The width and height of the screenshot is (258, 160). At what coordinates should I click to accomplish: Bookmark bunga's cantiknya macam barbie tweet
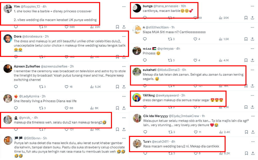pyautogui.click(x=246, y=18)
